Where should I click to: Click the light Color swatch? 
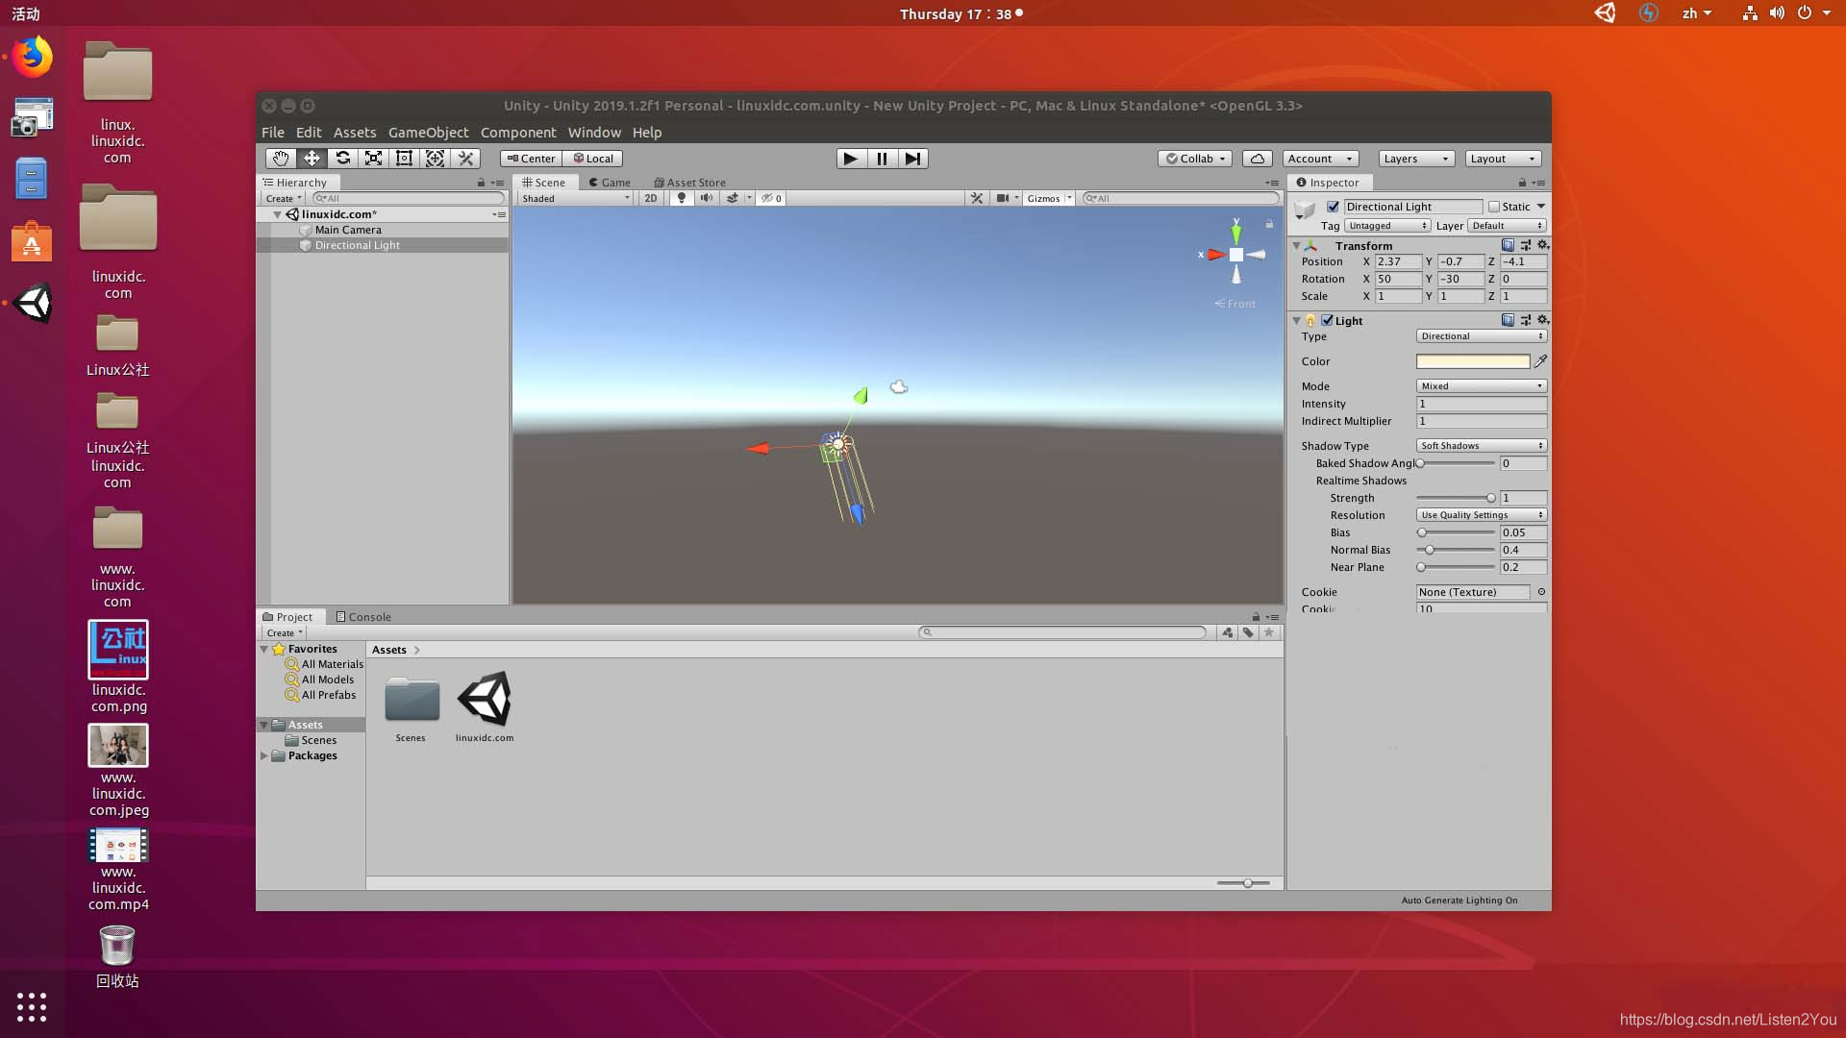coord(1473,361)
